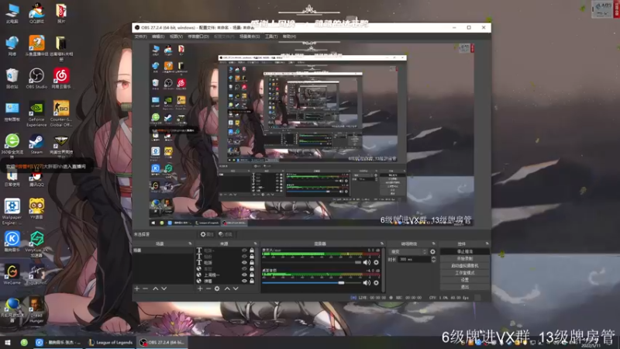Open the View menu in OBS
The image size is (620, 349).
pos(177,36)
